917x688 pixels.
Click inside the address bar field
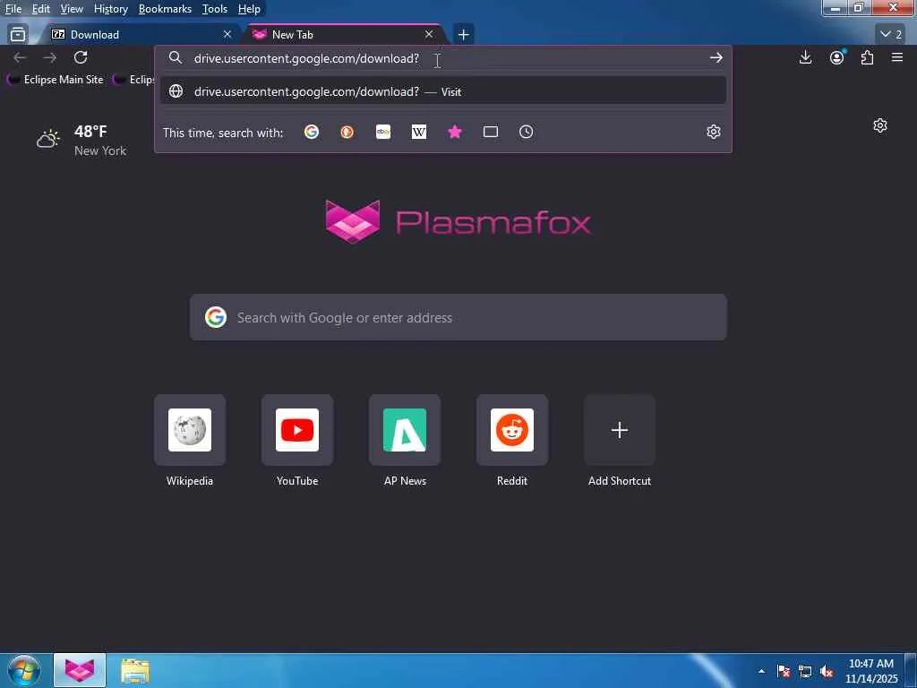(x=444, y=58)
